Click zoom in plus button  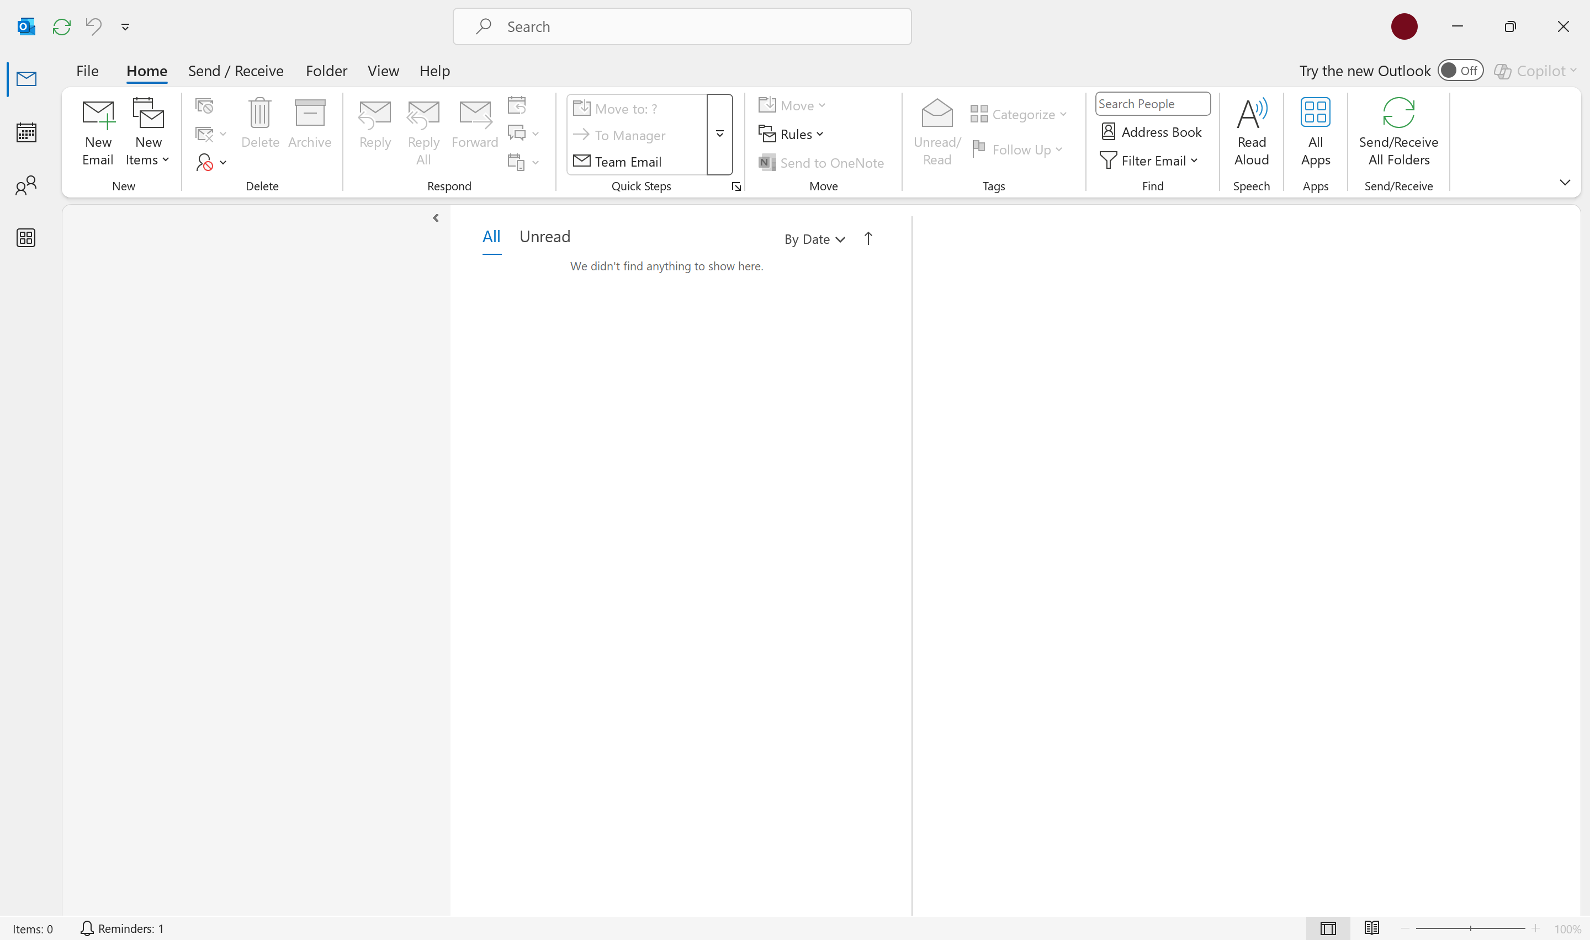point(1535,928)
